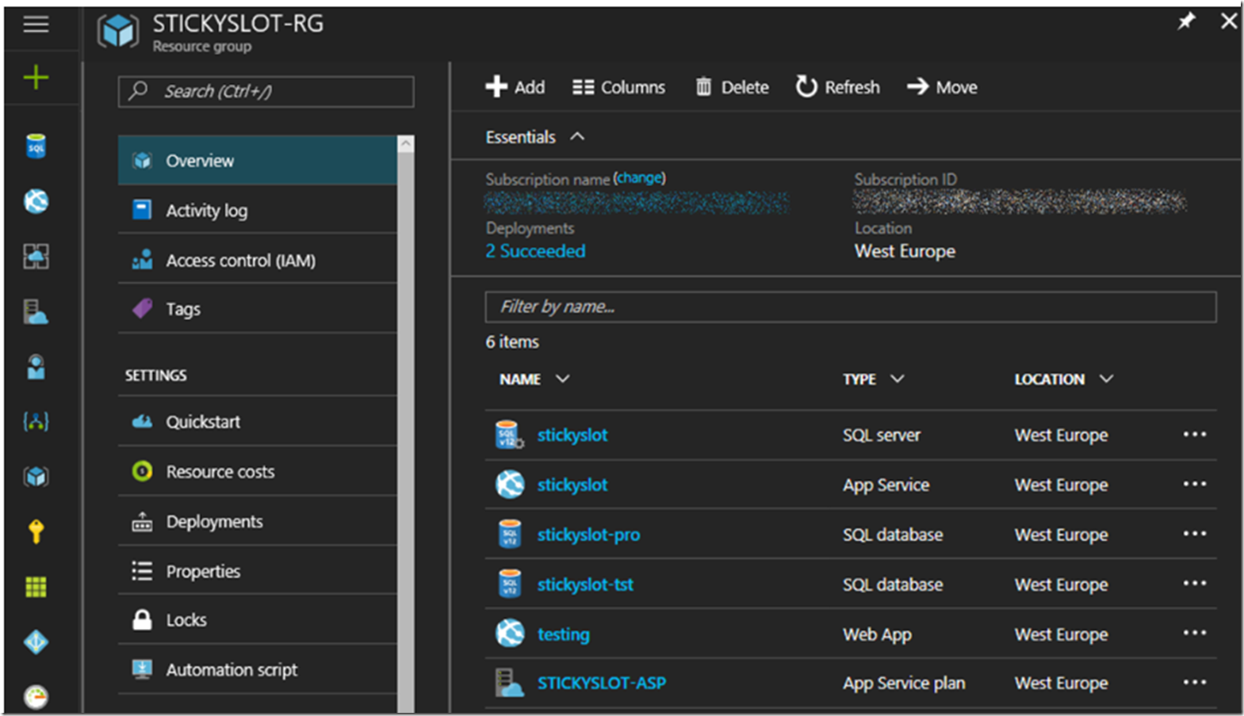The width and height of the screenshot is (1244, 716).
Task: Click the Filter by name field
Action: click(x=850, y=307)
